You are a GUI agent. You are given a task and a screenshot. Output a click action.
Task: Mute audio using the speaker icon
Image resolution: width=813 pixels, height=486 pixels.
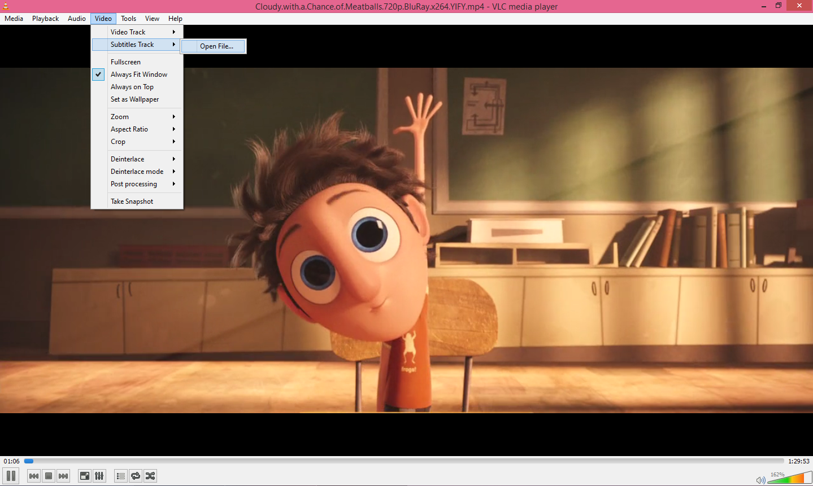click(760, 480)
